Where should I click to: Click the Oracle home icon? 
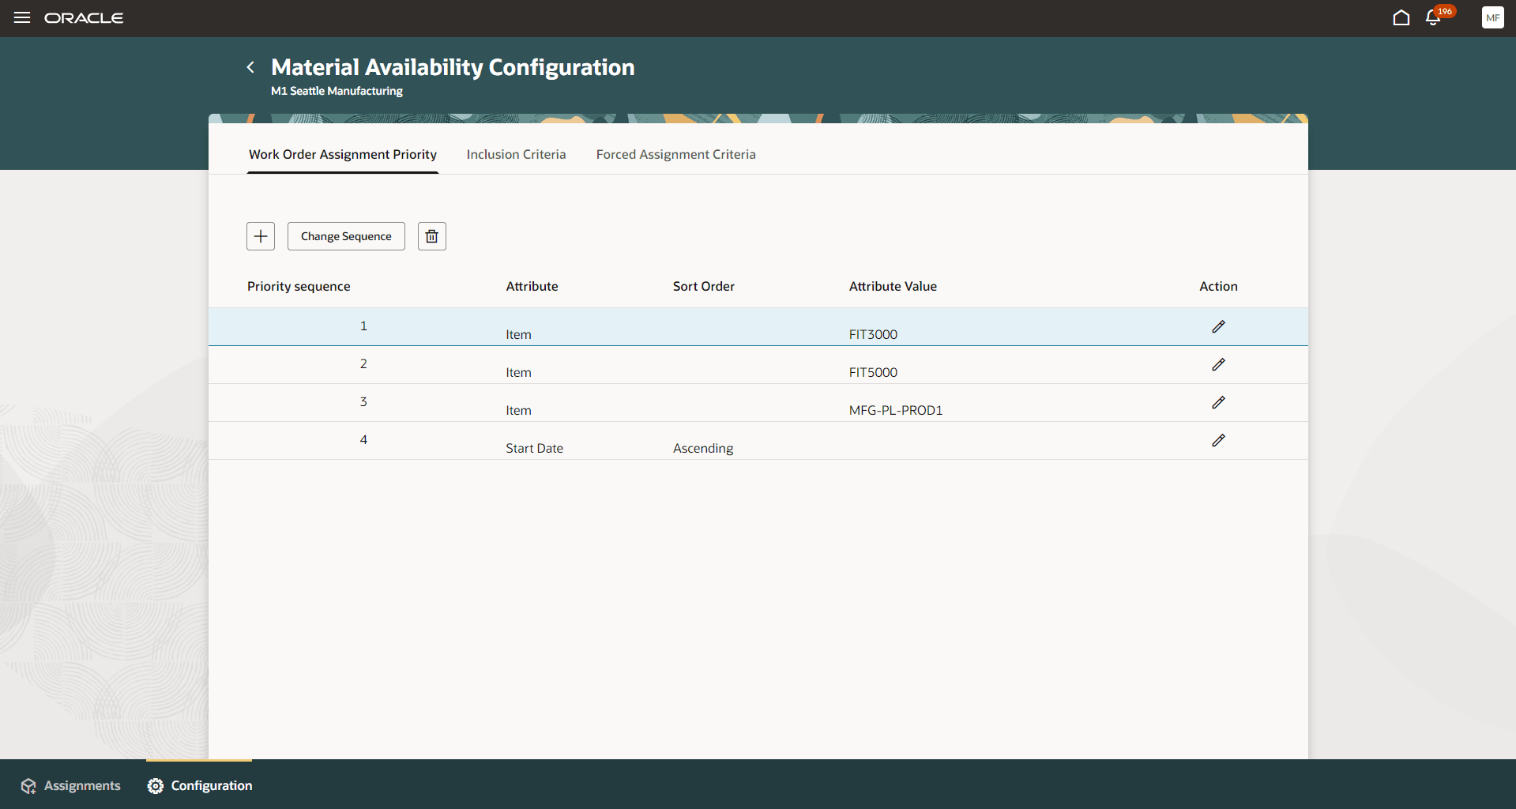click(1401, 17)
